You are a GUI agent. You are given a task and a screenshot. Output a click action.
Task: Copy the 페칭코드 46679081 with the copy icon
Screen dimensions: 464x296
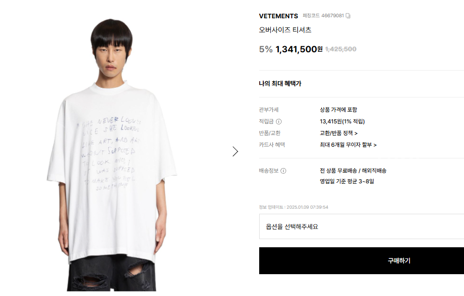[x=348, y=16]
